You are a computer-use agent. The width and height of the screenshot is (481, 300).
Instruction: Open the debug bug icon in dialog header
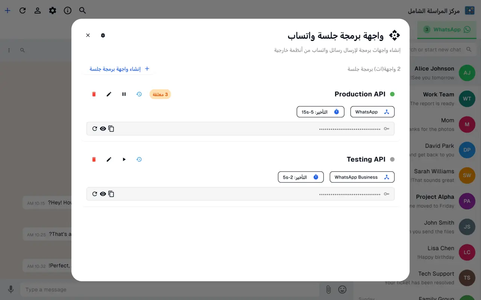(x=103, y=35)
